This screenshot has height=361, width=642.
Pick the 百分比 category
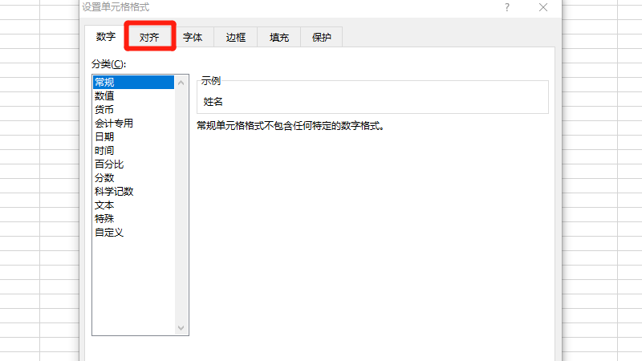click(109, 164)
